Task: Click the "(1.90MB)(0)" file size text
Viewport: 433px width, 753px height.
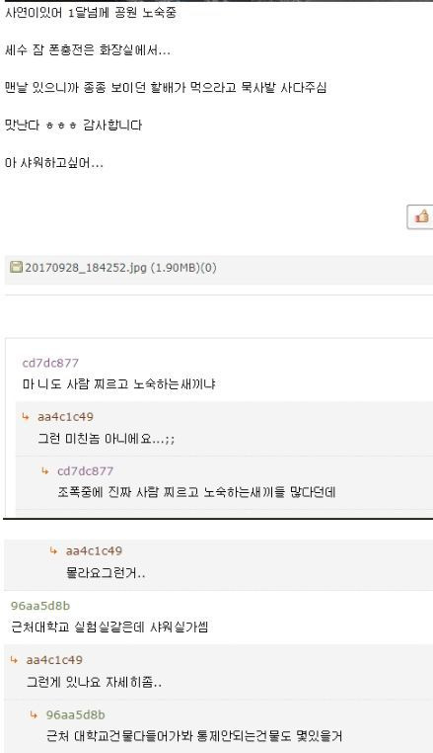Action: [183, 268]
